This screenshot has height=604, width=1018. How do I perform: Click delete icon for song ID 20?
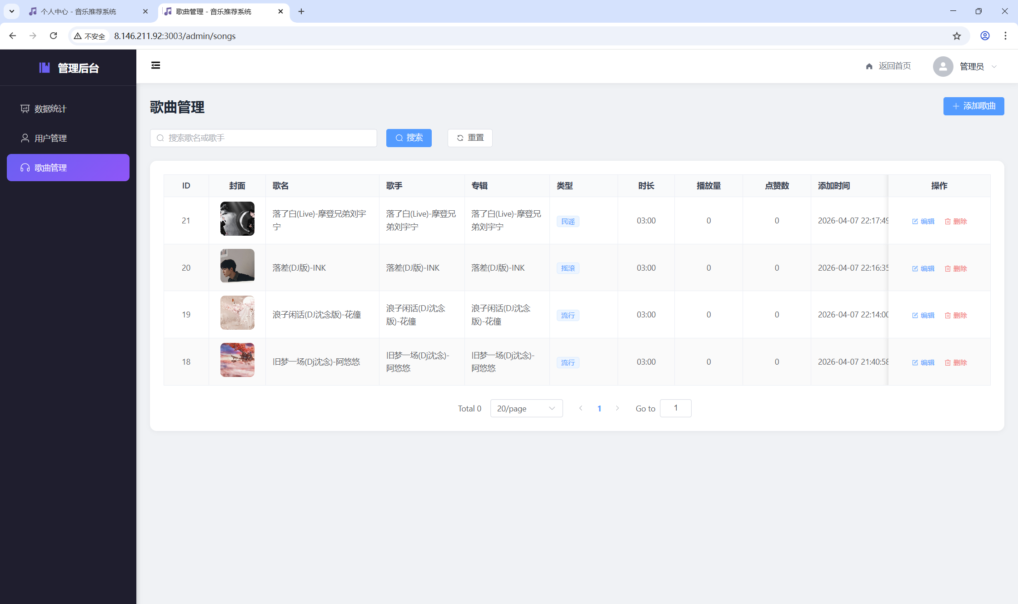[948, 269]
